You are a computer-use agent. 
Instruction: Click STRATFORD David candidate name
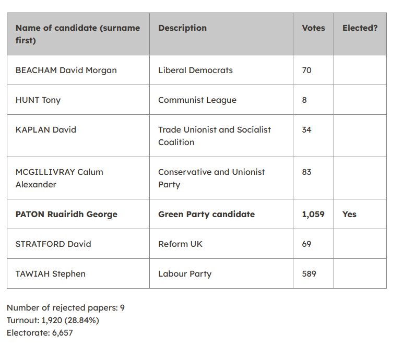(53, 244)
